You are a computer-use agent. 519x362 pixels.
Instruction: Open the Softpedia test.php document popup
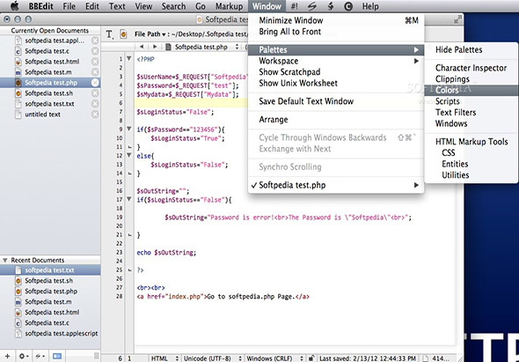click(202, 47)
